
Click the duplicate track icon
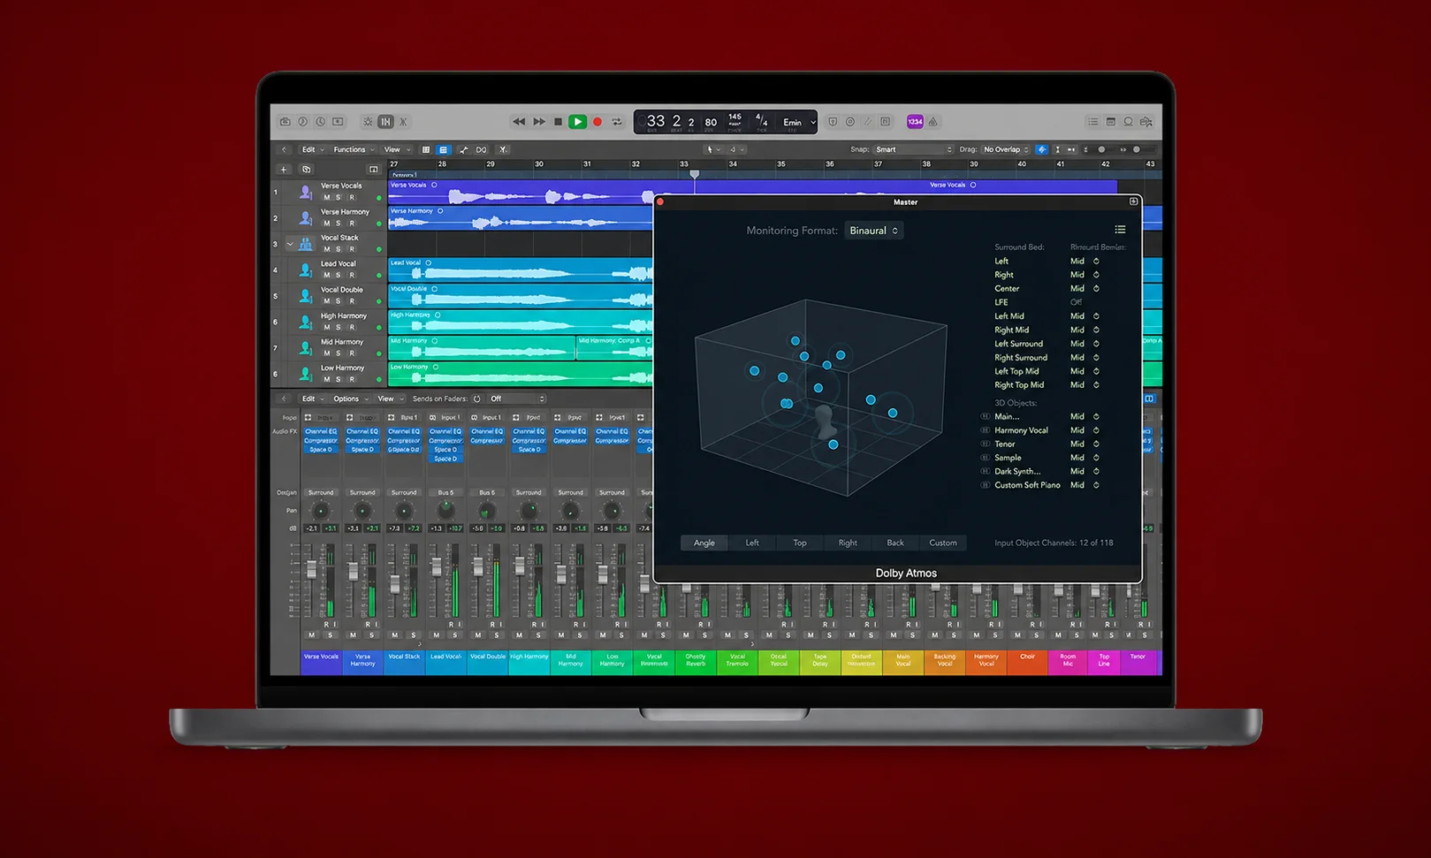pyautogui.click(x=307, y=169)
